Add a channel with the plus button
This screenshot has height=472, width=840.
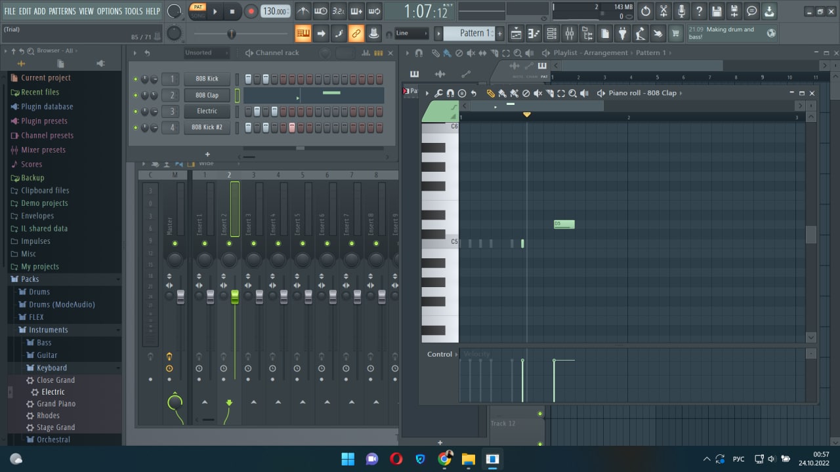tap(207, 155)
